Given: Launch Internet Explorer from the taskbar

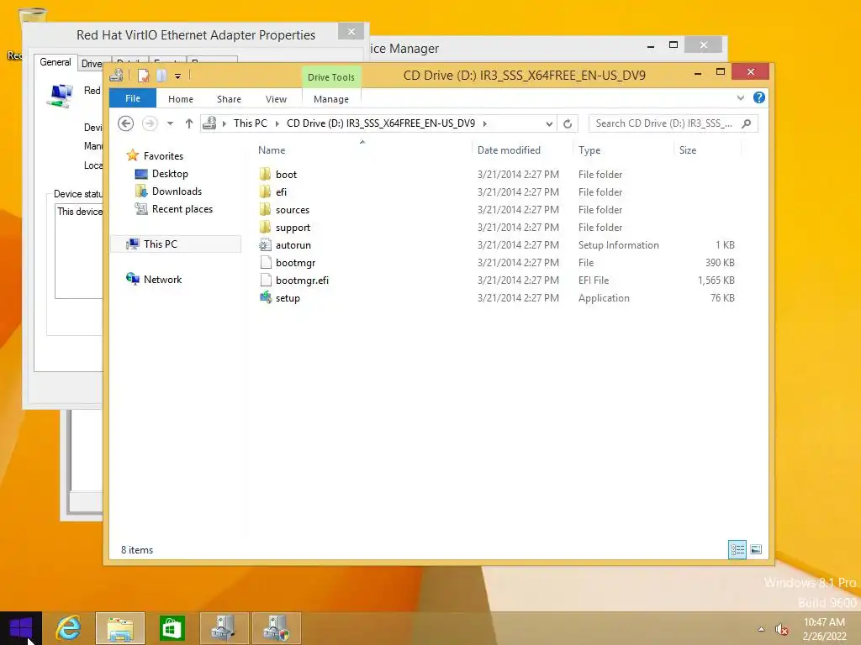Looking at the screenshot, I should pyautogui.click(x=69, y=628).
